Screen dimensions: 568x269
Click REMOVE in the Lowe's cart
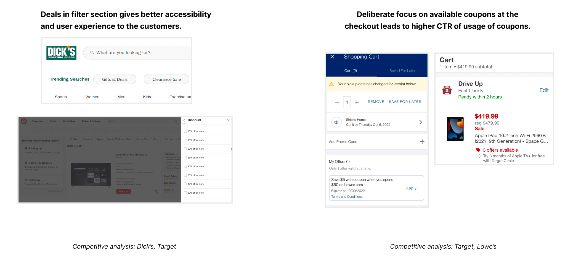tap(376, 102)
